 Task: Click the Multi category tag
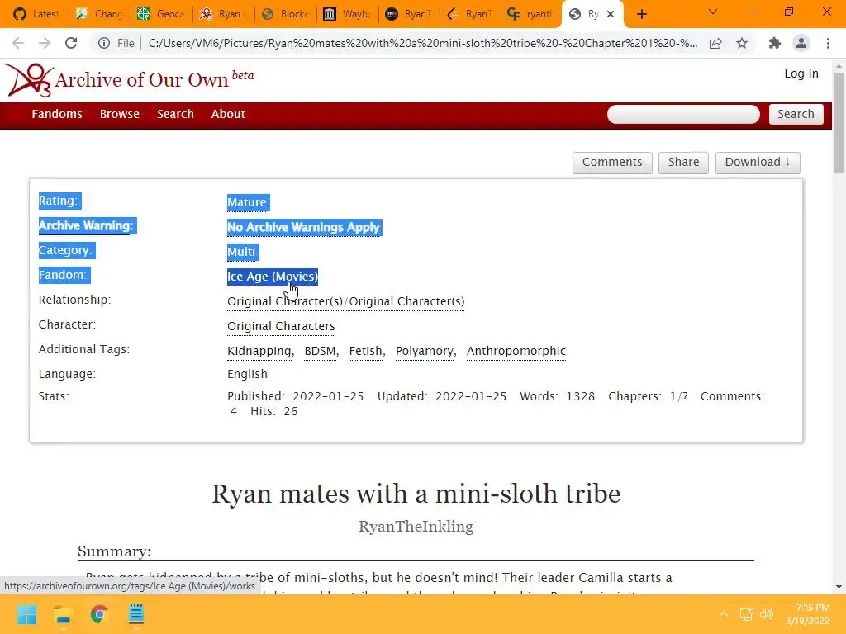click(x=241, y=252)
